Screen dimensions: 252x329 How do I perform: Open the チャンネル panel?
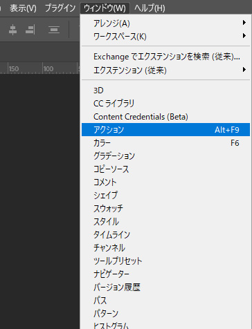point(165,248)
